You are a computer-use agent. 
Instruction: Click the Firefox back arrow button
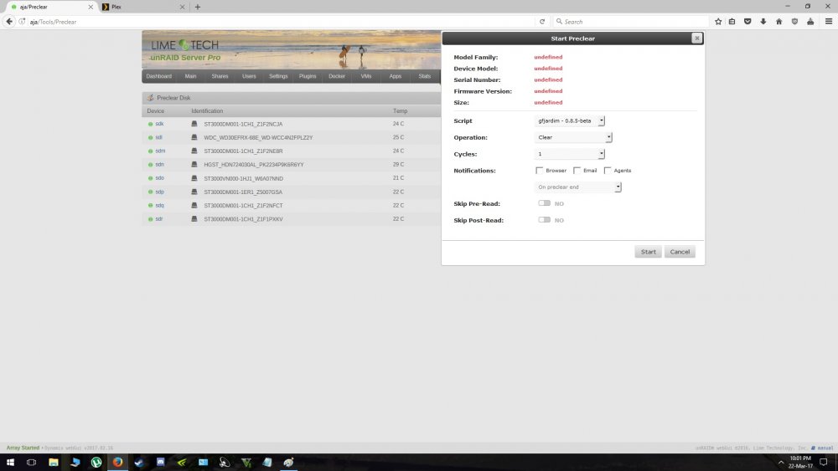tap(9, 22)
